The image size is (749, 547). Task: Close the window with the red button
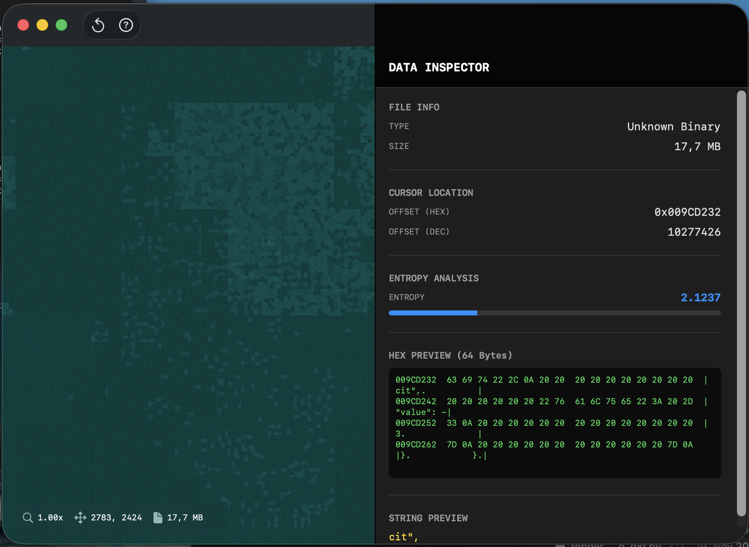[x=23, y=25]
